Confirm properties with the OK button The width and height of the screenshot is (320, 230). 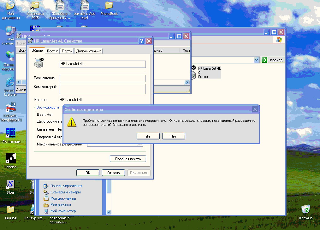tap(88, 173)
